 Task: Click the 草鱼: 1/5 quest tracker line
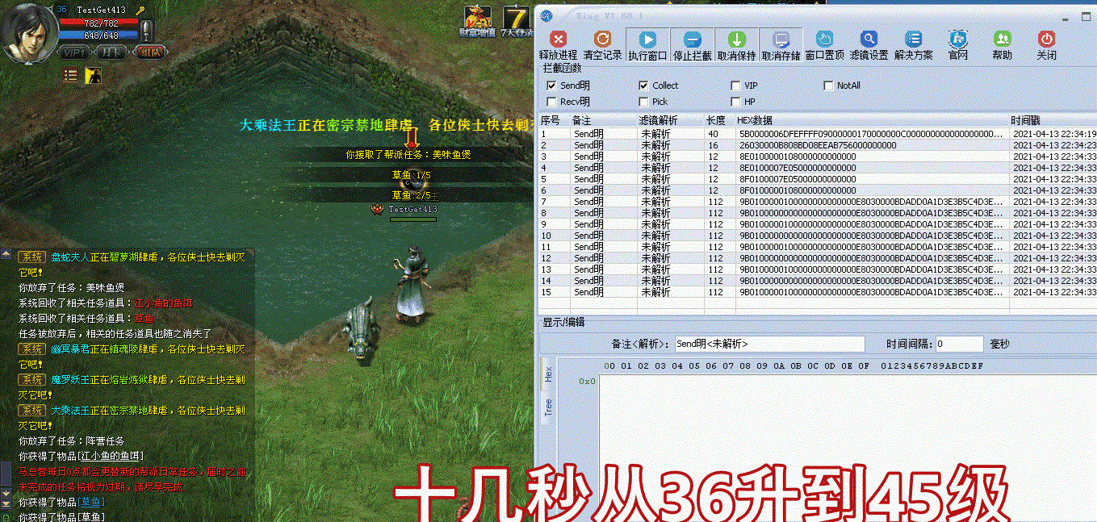tap(412, 175)
